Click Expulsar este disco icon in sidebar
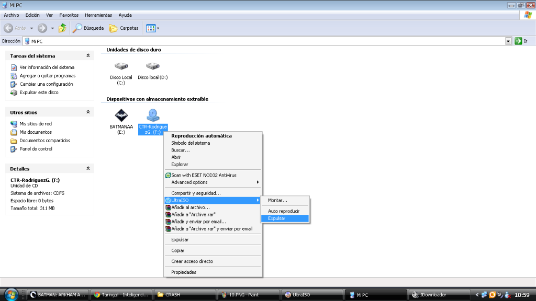 14,92
